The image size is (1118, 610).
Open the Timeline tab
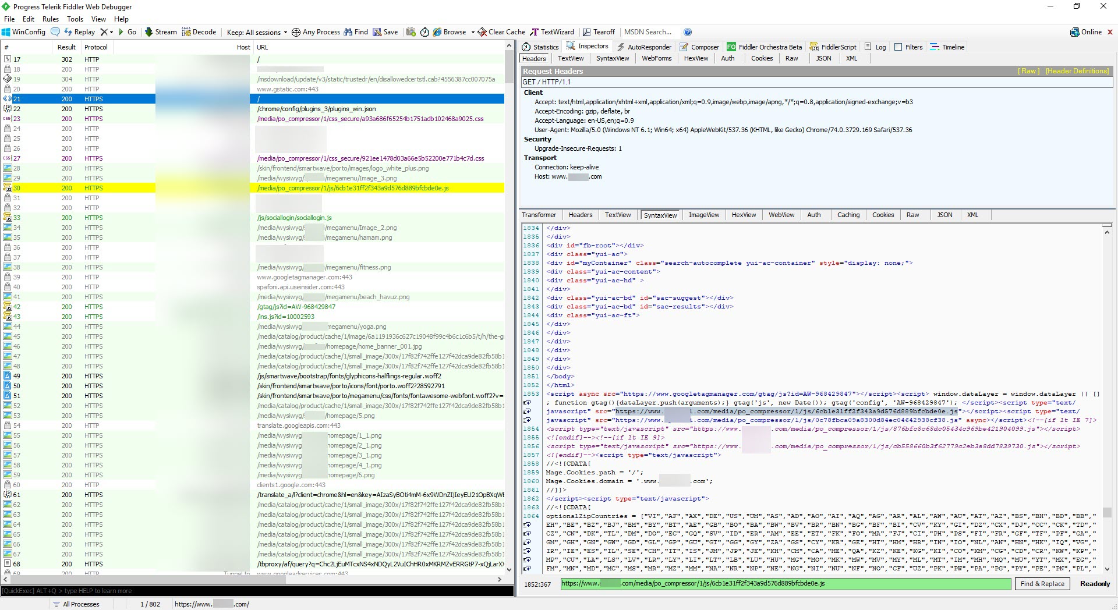click(x=947, y=47)
